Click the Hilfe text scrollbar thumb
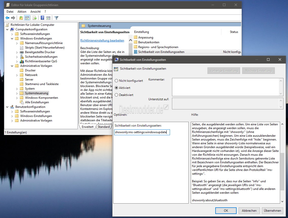 pyautogui.click(x=282, y=172)
